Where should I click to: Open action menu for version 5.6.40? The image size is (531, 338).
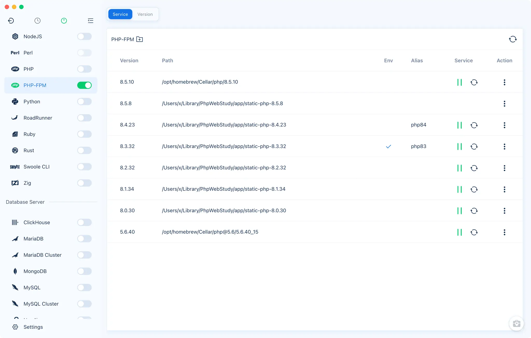[x=504, y=232]
